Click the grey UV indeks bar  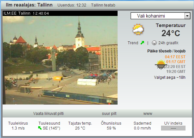click(x=173, y=128)
